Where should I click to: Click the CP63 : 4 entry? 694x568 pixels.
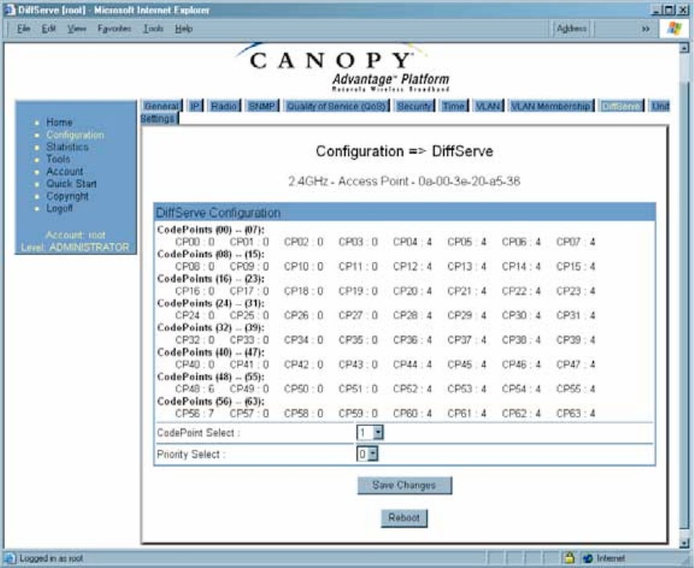click(x=576, y=413)
